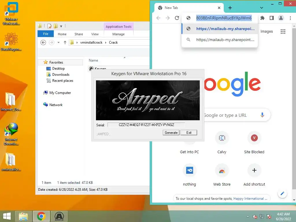Click Application Tools contextual tab

[119, 27]
